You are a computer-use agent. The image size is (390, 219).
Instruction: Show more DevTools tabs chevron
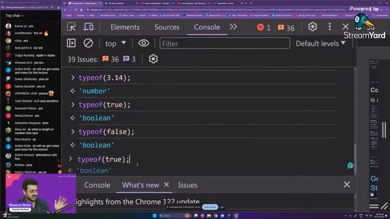coord(233,27)
